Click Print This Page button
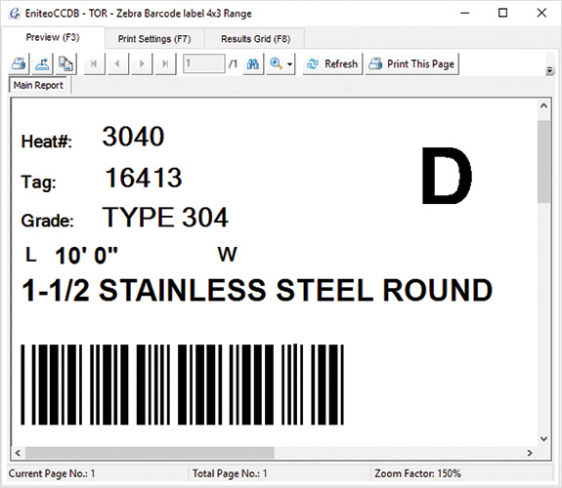The height and width of the screenshot is (488, 562). 411,64
